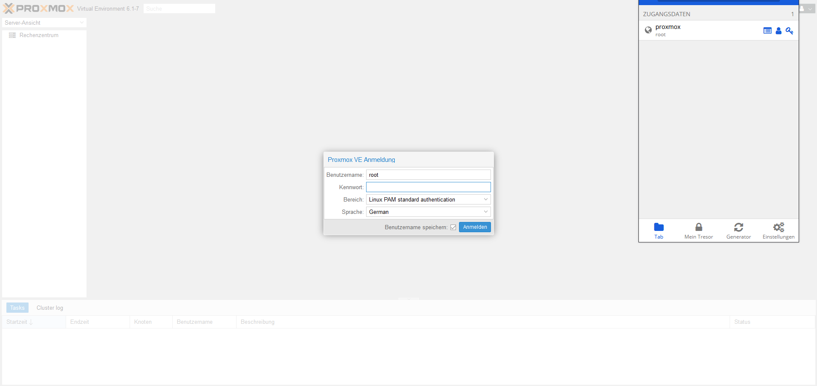Switch to the Cluster log tab

50,308
